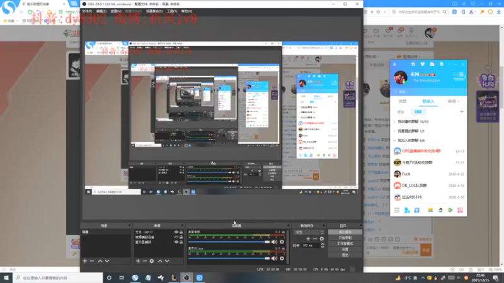Switch to Sogou browser taskbar icon
This screenshot has width=504, height=283.
pyautogui.click(x=135, y=277)
